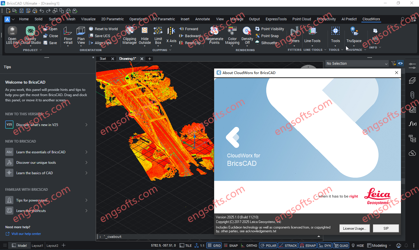Open Point Visibility option
Screen dimensions: 419x250
pos(269,29)
